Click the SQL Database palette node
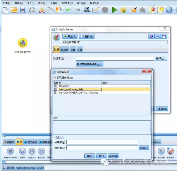 (22, 151)
